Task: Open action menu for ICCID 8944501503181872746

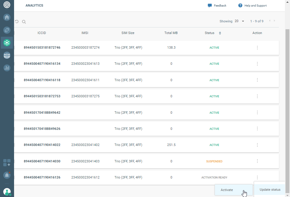Action: point(257,48)
